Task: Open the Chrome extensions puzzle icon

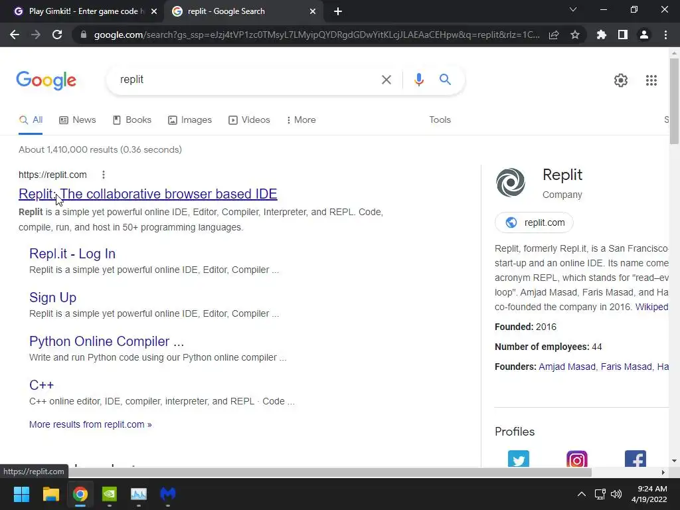Action: tap(602, 35)
